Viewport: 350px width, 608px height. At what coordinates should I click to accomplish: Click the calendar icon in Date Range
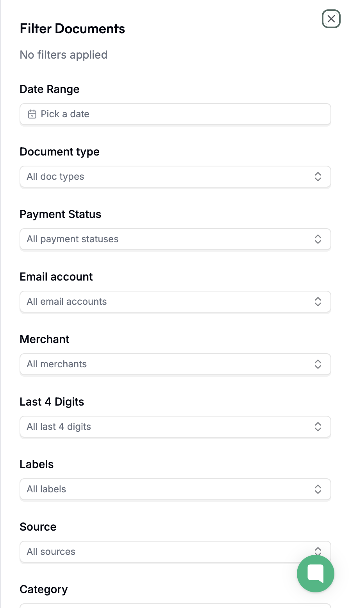coord(32,114)
